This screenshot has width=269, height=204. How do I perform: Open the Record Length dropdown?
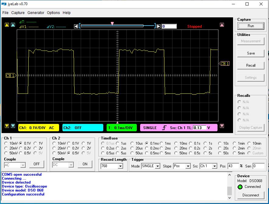pos(120,166)
